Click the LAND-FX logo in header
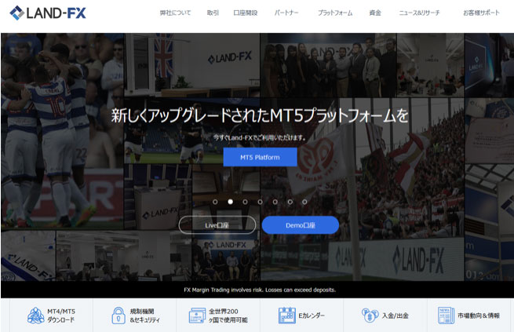Screen dimensions: 514x332 point(48,13)
